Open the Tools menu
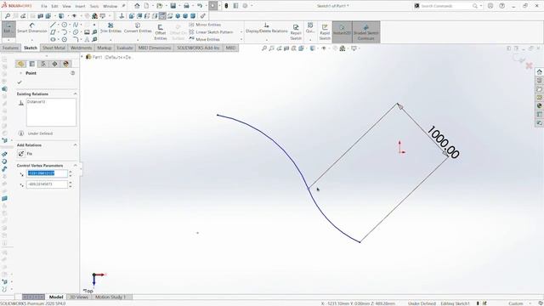 (94, 6)
